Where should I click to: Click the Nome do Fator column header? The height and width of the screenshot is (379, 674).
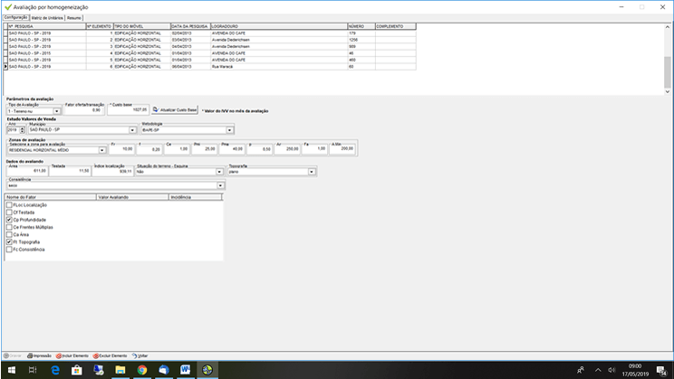50,195
